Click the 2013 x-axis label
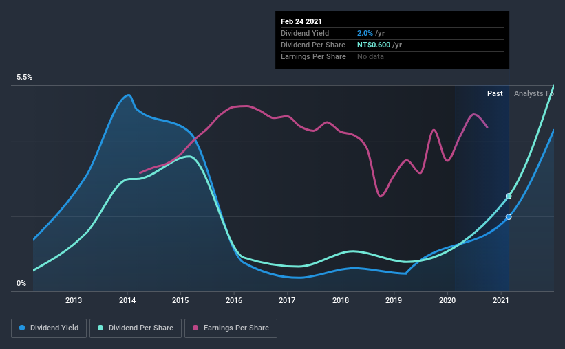Screen dimensions: 565x349 pos(74,300)
